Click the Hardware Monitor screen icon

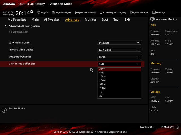pos(152,19)
